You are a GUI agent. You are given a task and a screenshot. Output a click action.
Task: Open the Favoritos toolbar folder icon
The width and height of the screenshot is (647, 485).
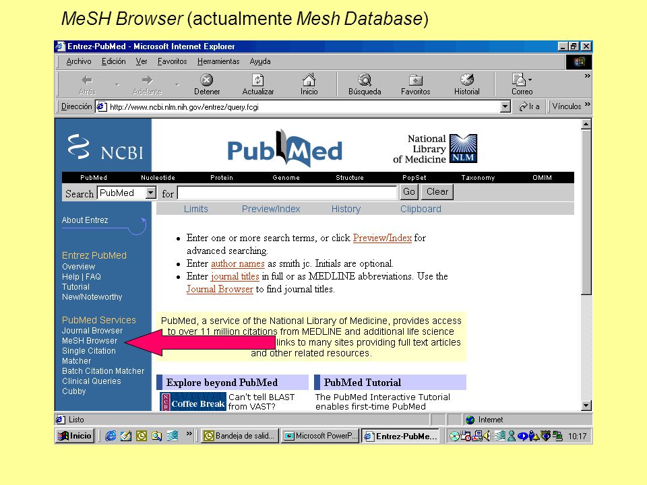[x=416, y=79]
